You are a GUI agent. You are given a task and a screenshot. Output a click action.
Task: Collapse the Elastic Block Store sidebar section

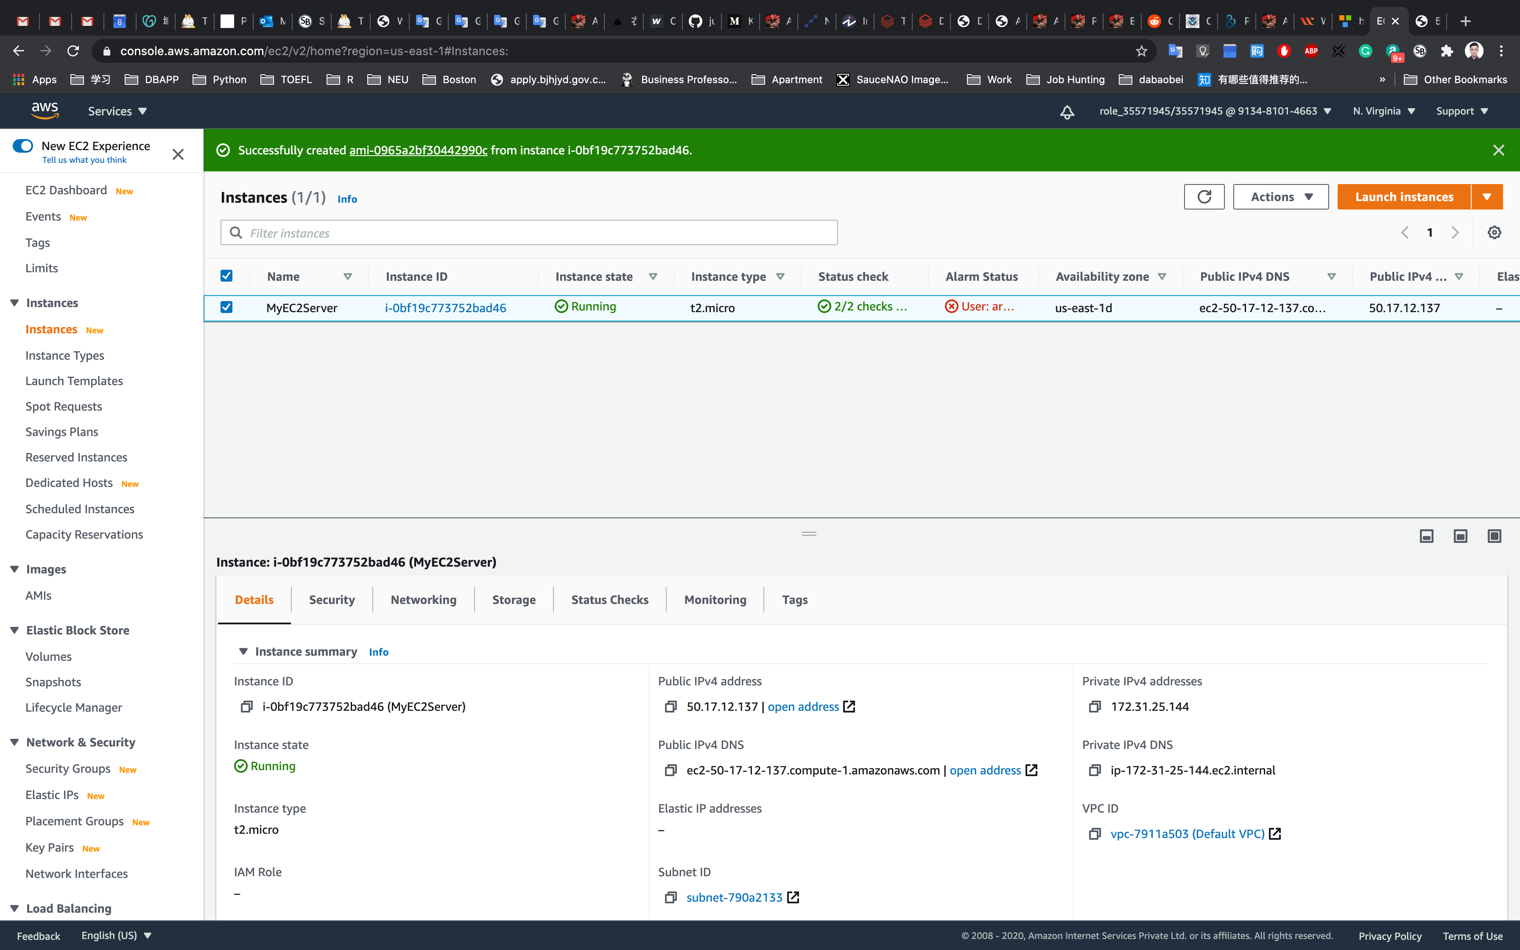coord(14,630)
